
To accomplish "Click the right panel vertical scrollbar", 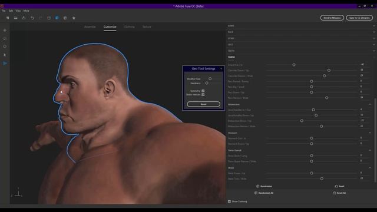I will pos(375,140).
